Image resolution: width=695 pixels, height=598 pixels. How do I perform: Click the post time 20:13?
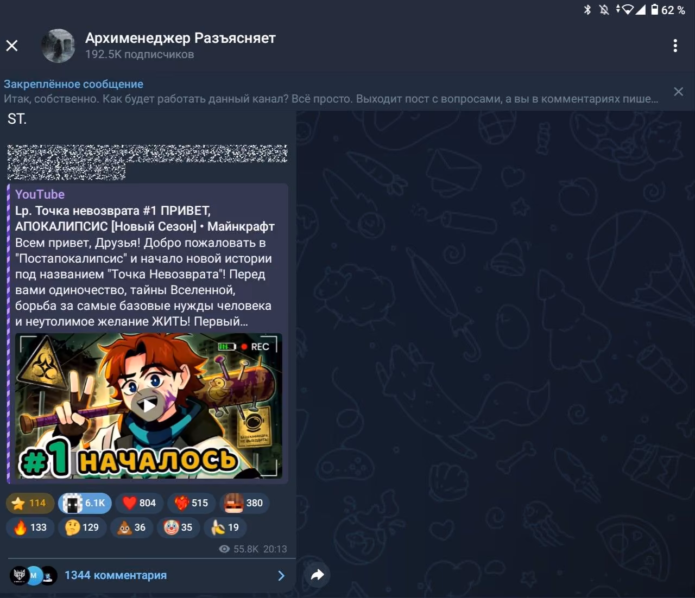pos(275,549)
